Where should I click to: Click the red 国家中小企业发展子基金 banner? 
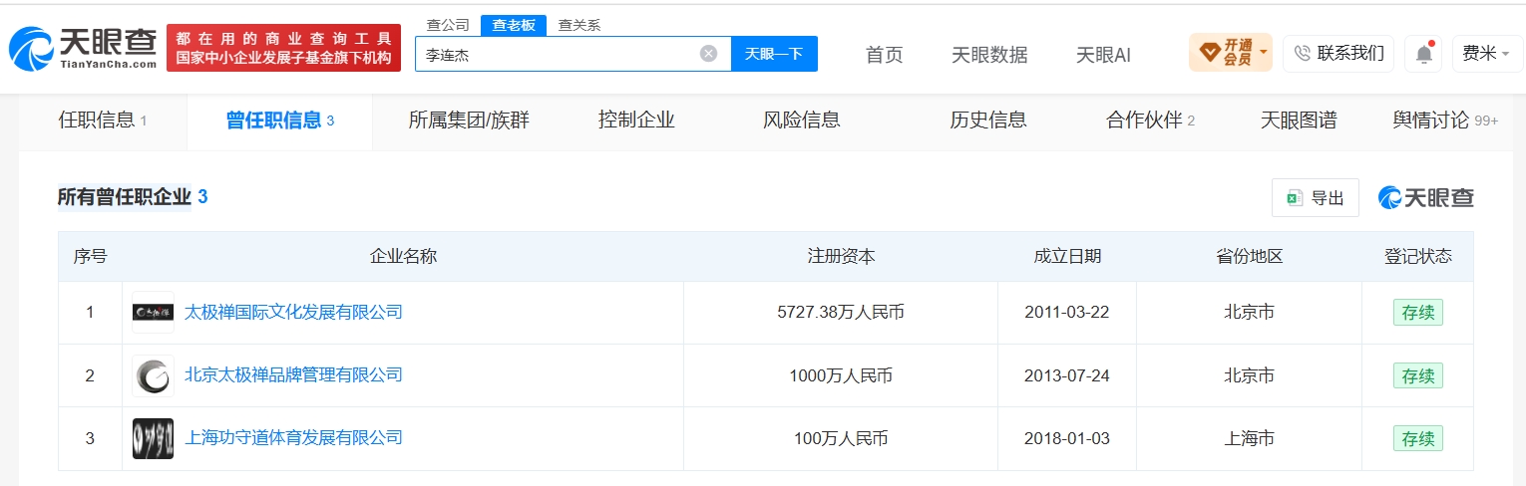pos(283,48)
